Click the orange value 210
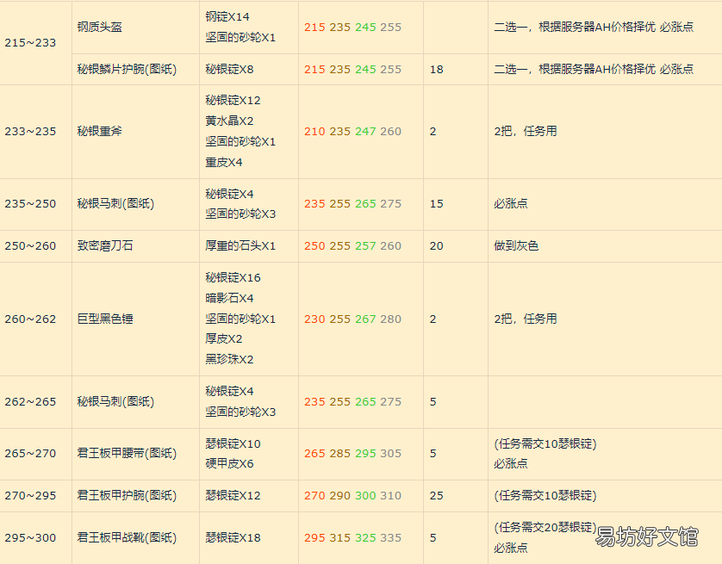This screenshot has width=722, height=564. coord(314,132)
